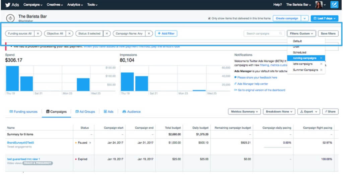Screen dimensions: 343x193
Task: Sort by Total budget column header
Action: pyautogui.click(x=173, y=128)
